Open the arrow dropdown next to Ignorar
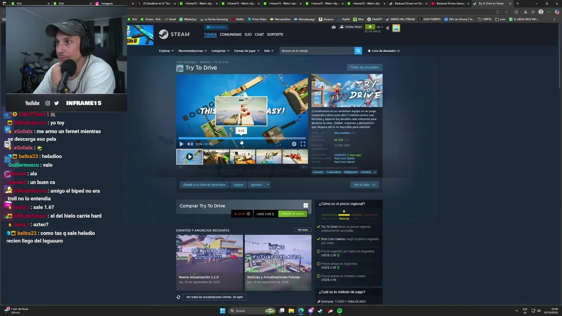Image resolution: width=562 pixels, height=316 pixels. [x=268, y=185]
